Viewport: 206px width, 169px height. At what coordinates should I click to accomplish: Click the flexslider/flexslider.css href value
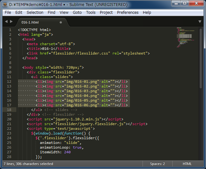[x=80, y=53]
